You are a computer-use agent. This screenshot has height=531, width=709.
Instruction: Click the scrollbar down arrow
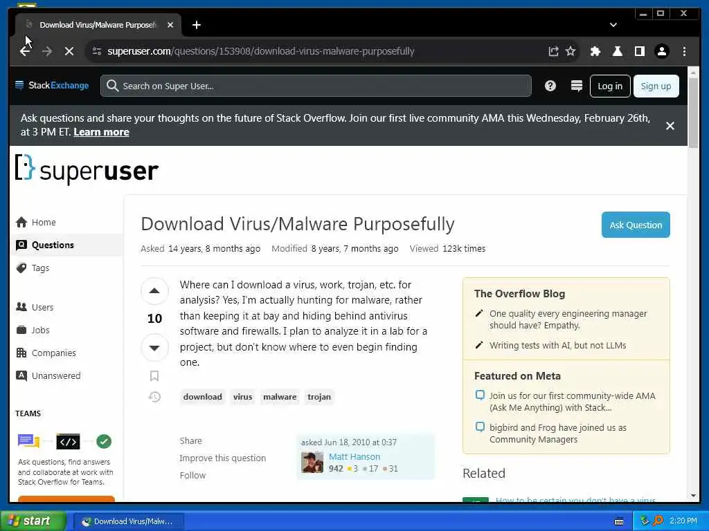point(693,495)
